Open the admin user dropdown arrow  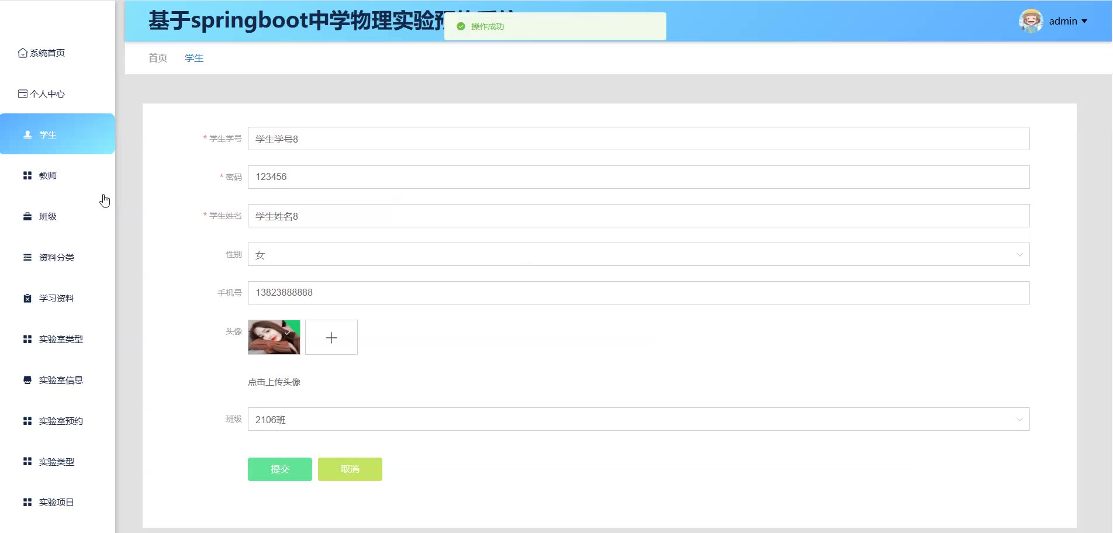click(1084, 22)
